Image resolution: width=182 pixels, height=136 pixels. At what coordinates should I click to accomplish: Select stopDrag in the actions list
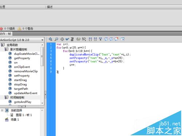[20, 85]
